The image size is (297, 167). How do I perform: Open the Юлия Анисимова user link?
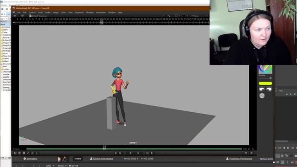click(103, 159)
